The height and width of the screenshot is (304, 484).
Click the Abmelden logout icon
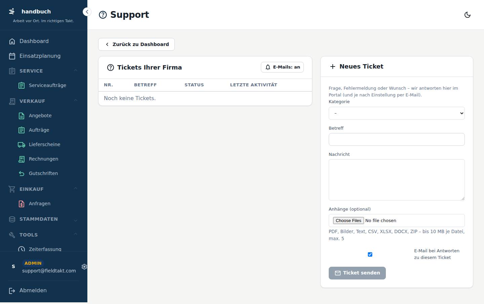12,291
